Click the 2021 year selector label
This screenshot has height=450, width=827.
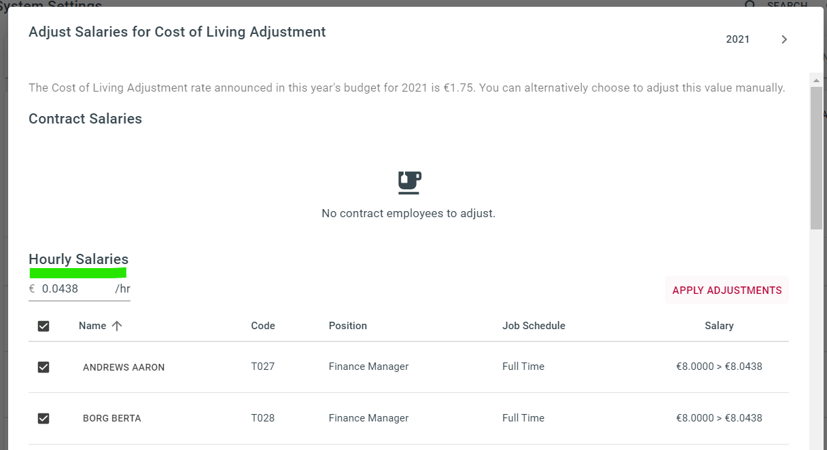point(738,39)
